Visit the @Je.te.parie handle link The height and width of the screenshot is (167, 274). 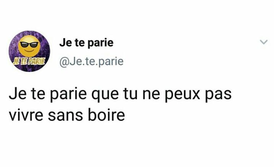91,62
